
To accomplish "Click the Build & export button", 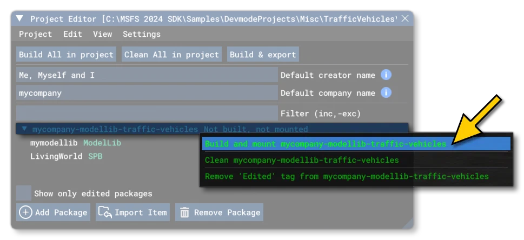I will point(263,55).
